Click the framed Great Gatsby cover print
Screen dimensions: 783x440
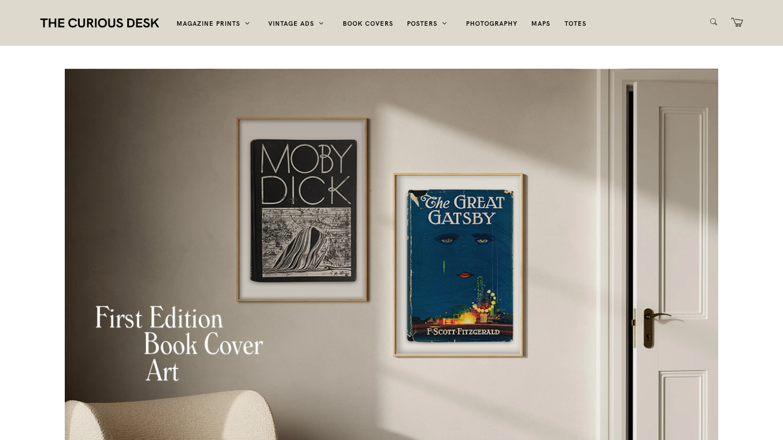[x=460, y=265]
